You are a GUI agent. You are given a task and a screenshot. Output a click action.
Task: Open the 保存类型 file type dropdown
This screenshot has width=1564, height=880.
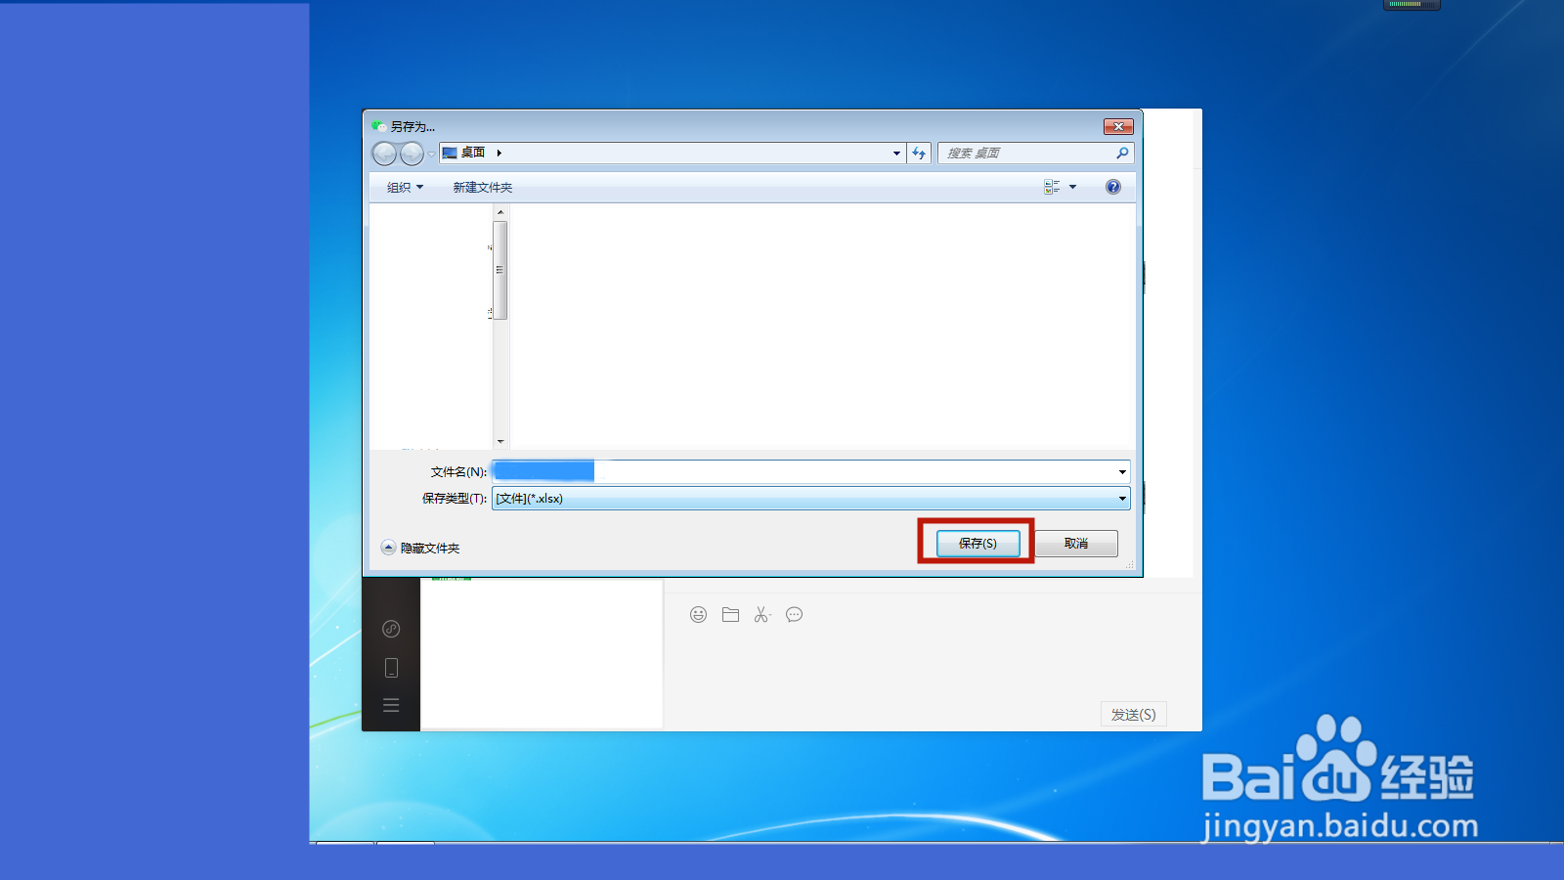(x=811, y=499)
